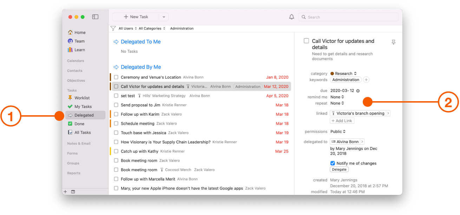Open the New Task dropdown arrow
This screenshot has width=460, height=215.
click(164, 17)
